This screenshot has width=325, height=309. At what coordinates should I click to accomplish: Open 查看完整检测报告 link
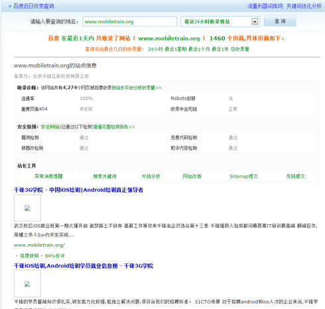[114, 127]
